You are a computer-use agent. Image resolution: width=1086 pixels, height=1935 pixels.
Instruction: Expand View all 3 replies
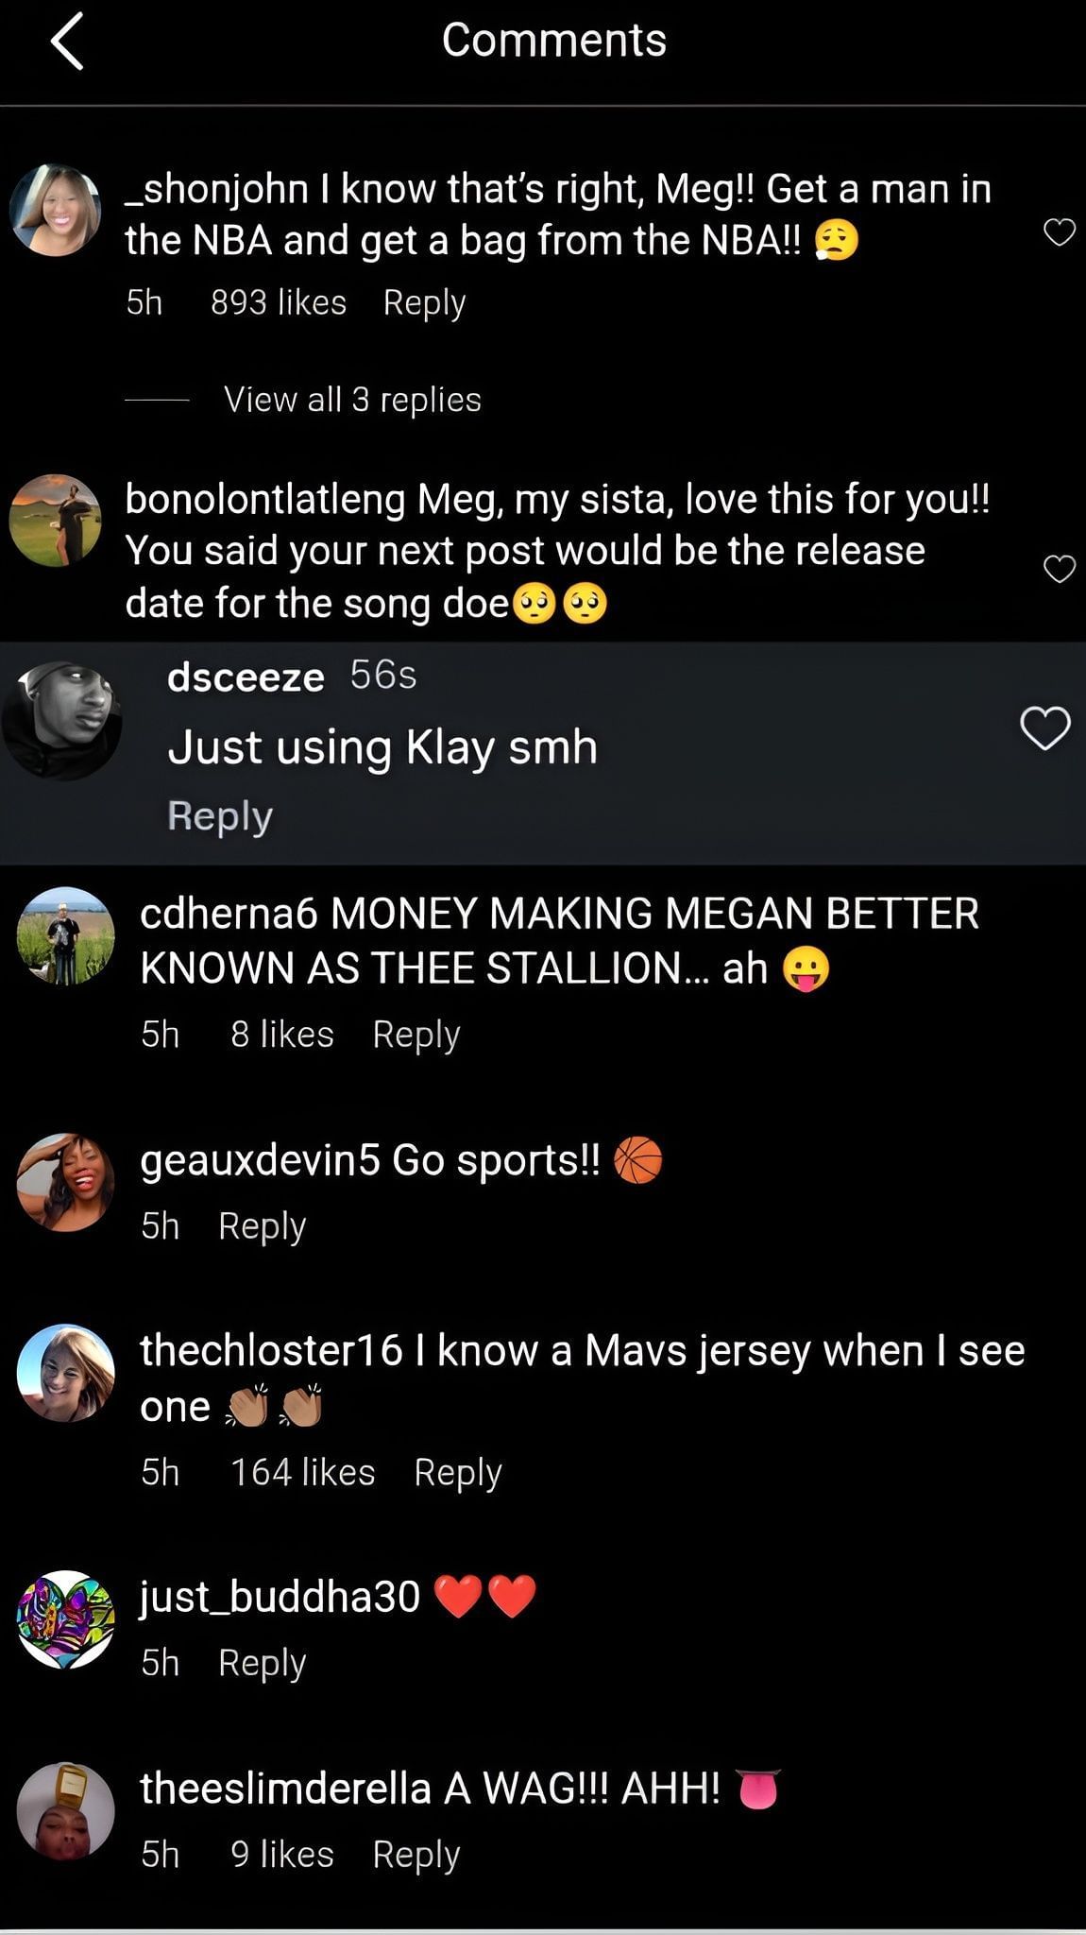[x=352, y=400]
